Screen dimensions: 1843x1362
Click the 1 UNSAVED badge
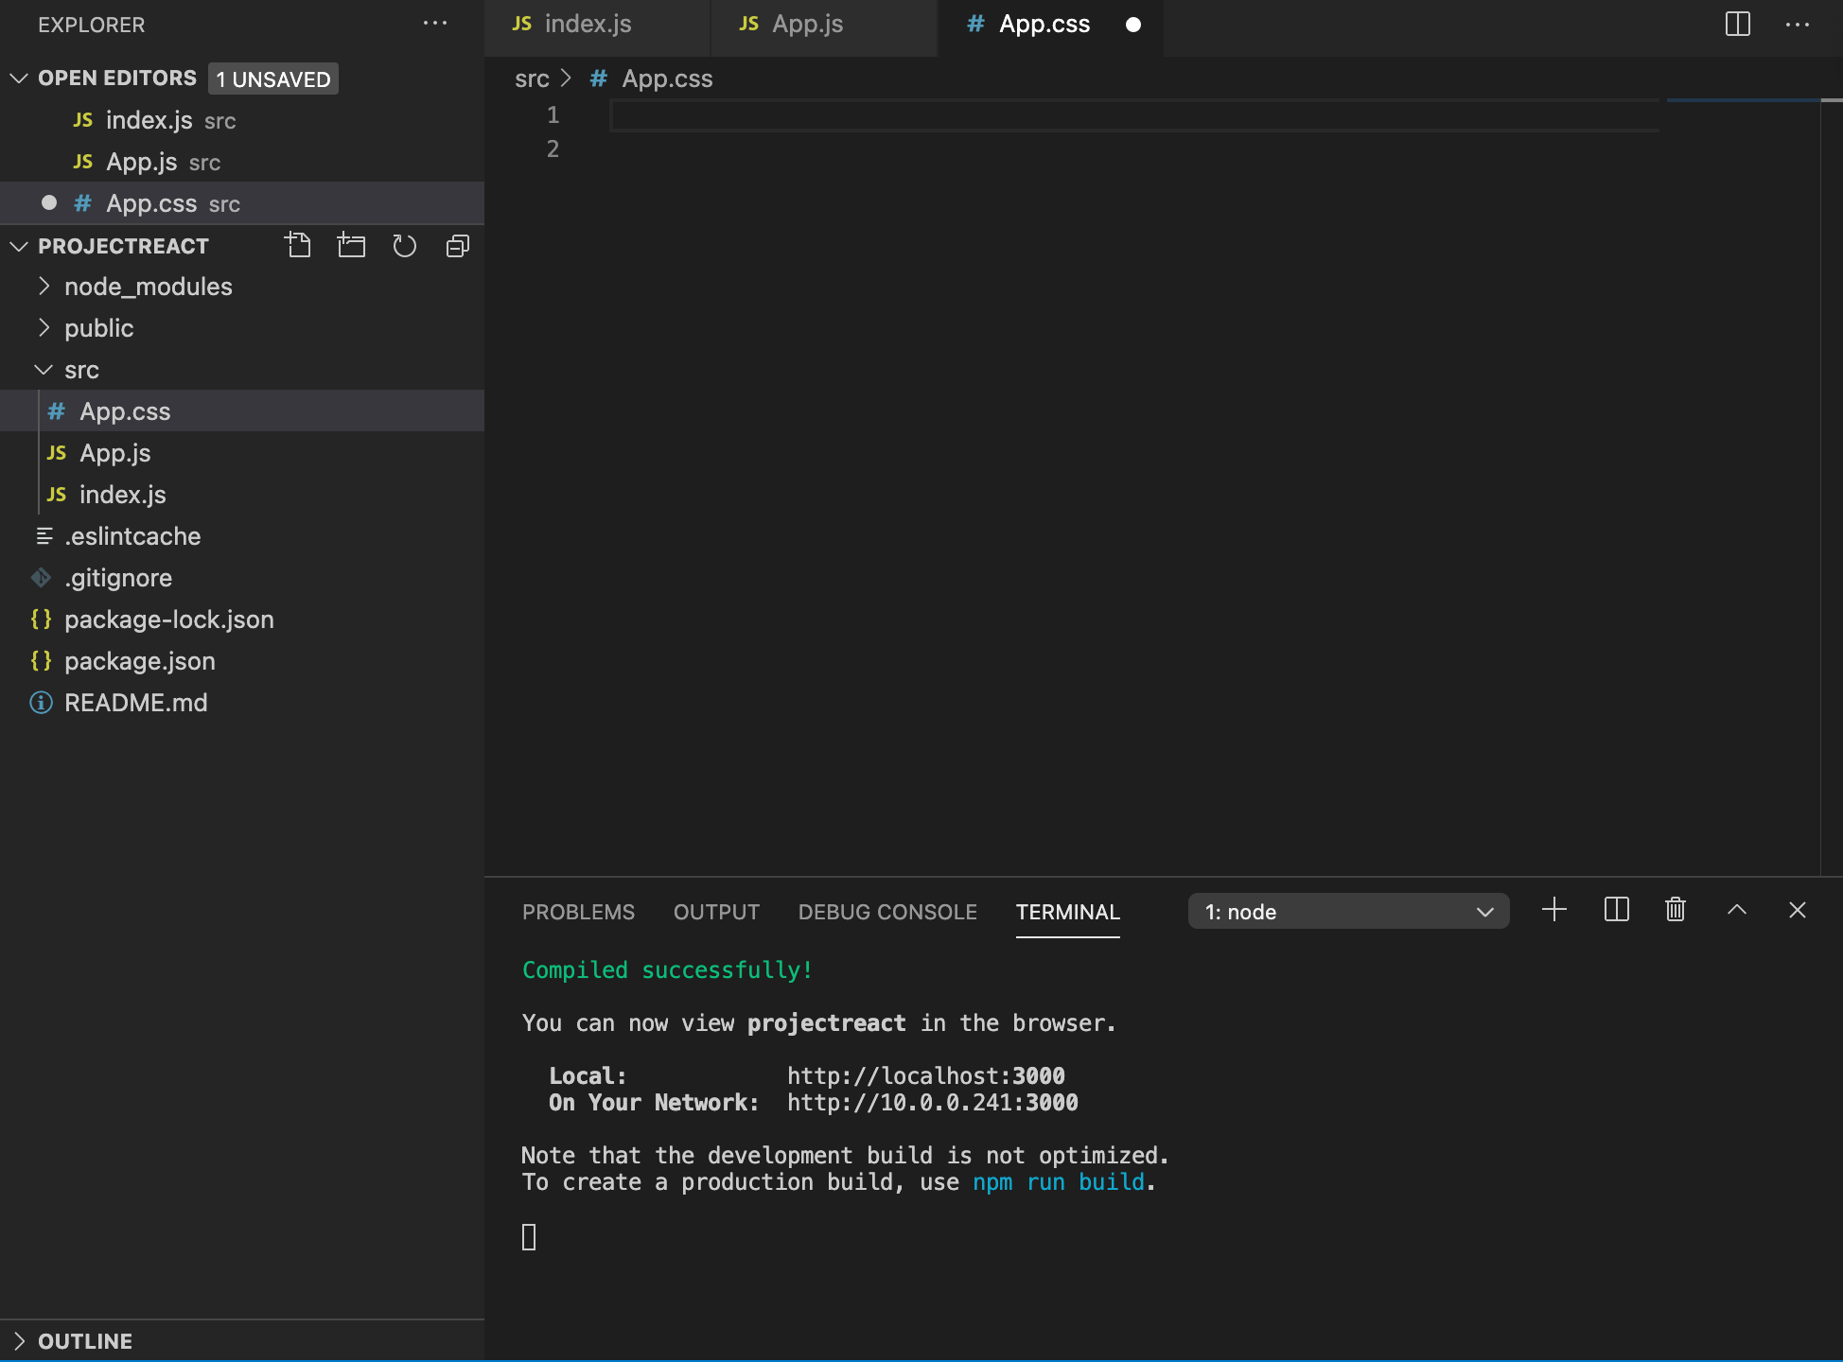tap(273, 79)
